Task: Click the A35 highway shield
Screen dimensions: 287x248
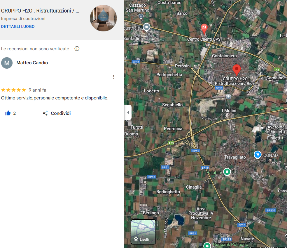Action: click(x=171, y=143)
